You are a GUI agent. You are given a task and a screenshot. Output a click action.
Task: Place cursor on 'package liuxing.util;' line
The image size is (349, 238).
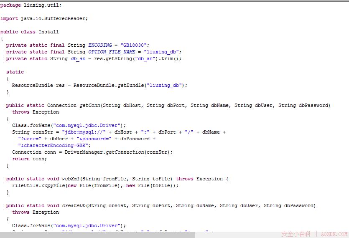coord(31,5)
